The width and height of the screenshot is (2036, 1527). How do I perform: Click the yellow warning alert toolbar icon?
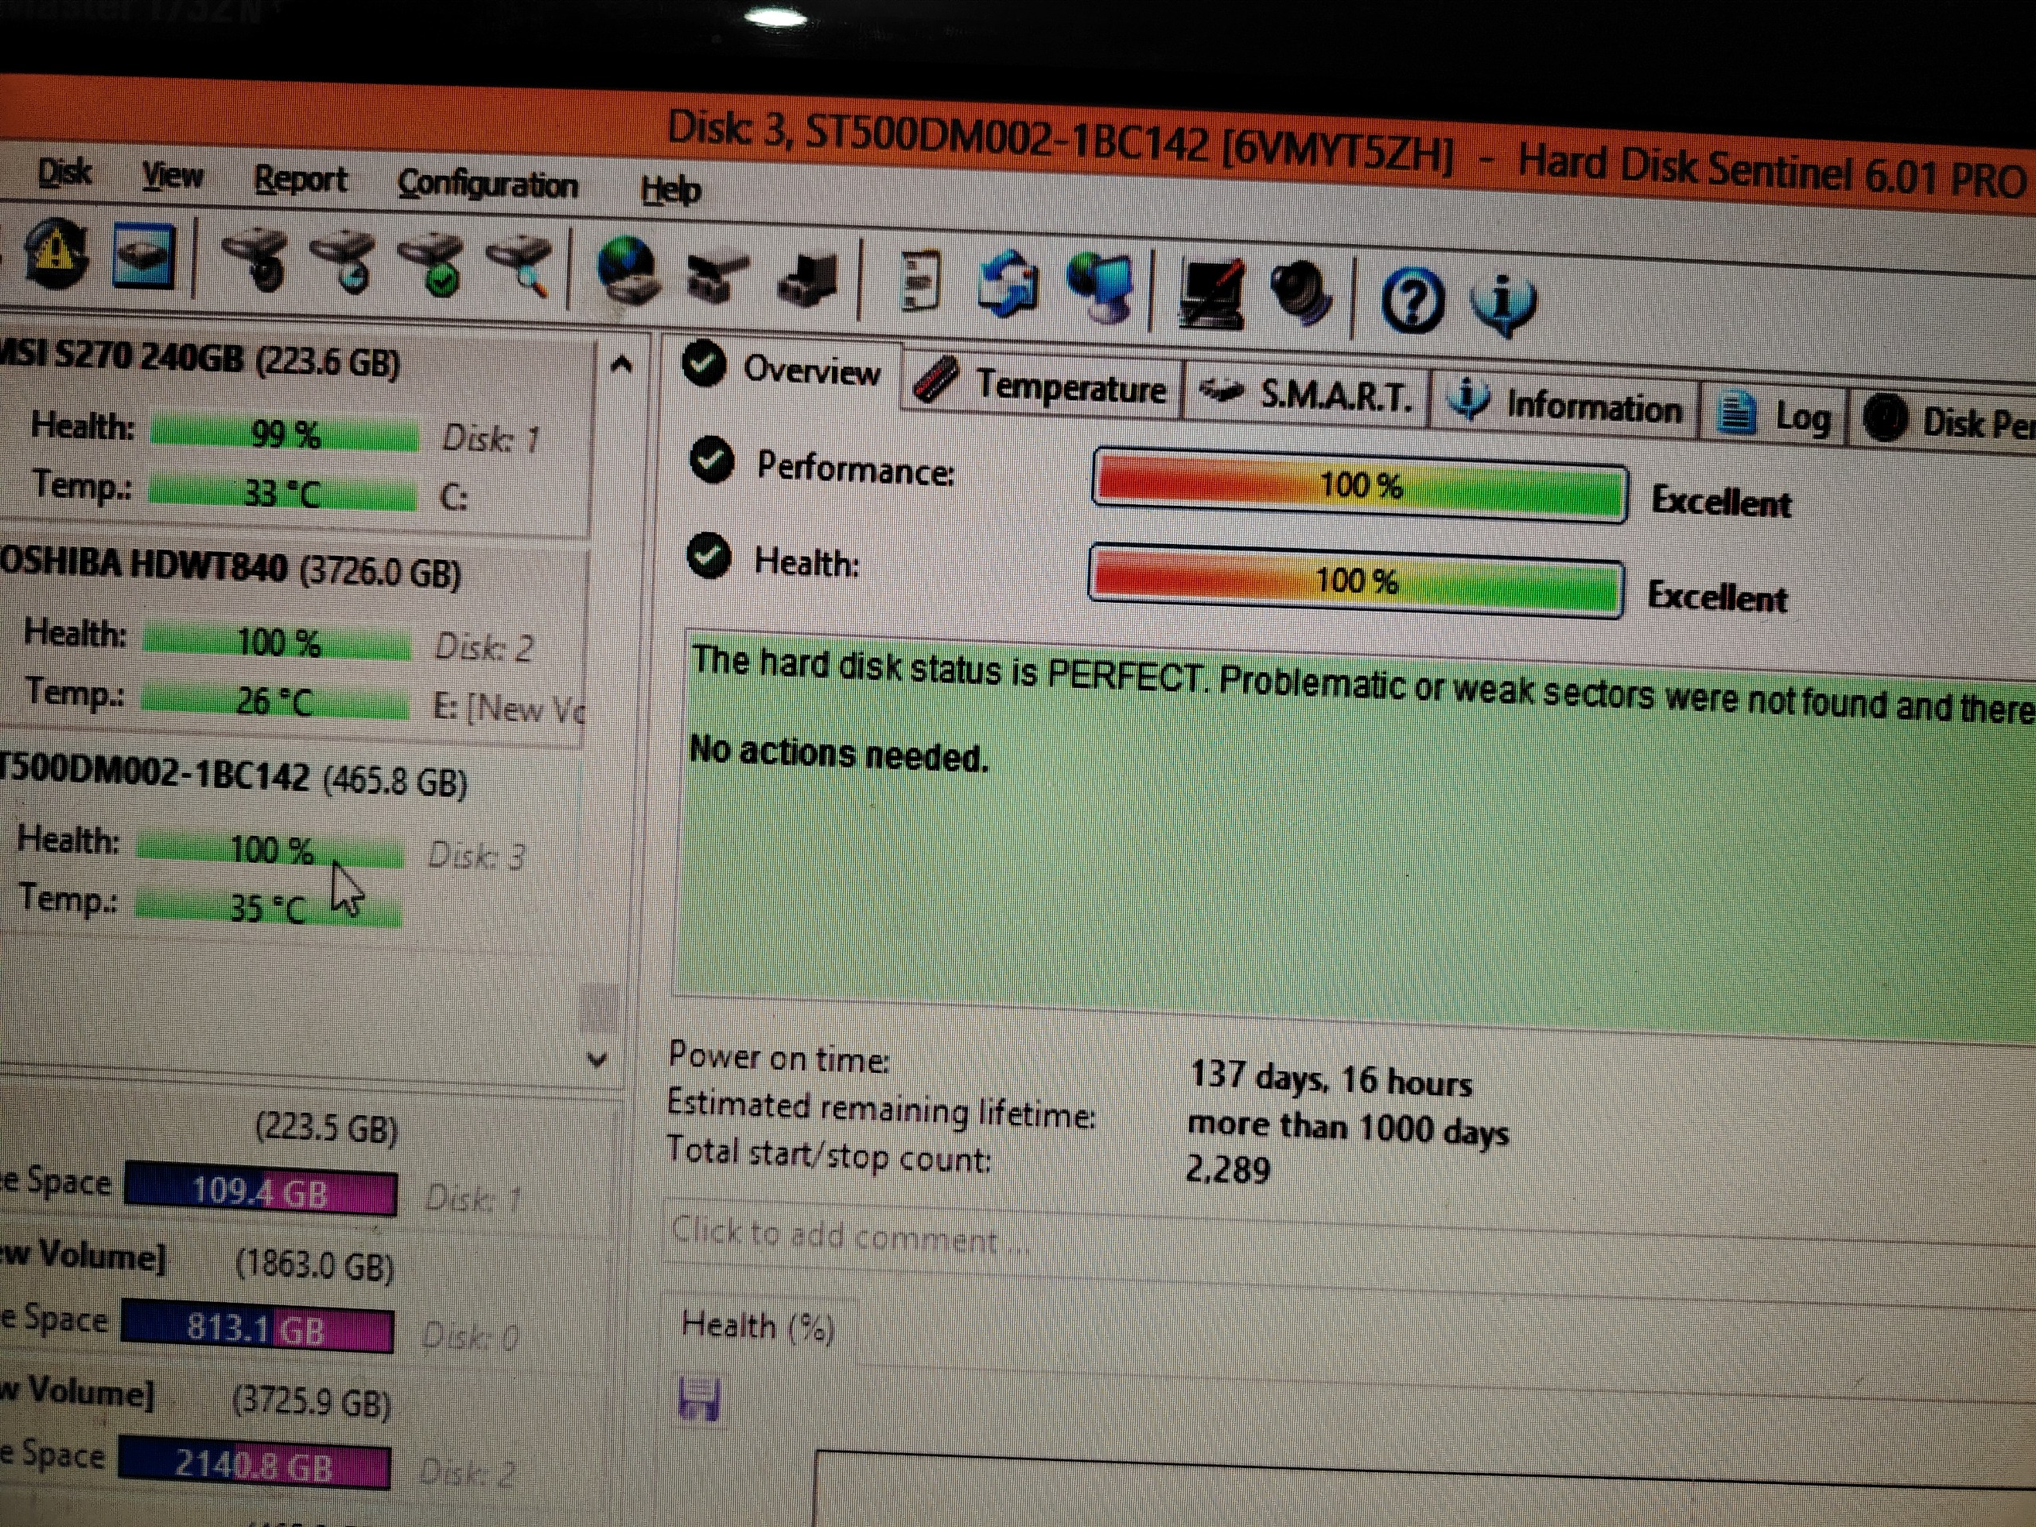tap(57, 255)
